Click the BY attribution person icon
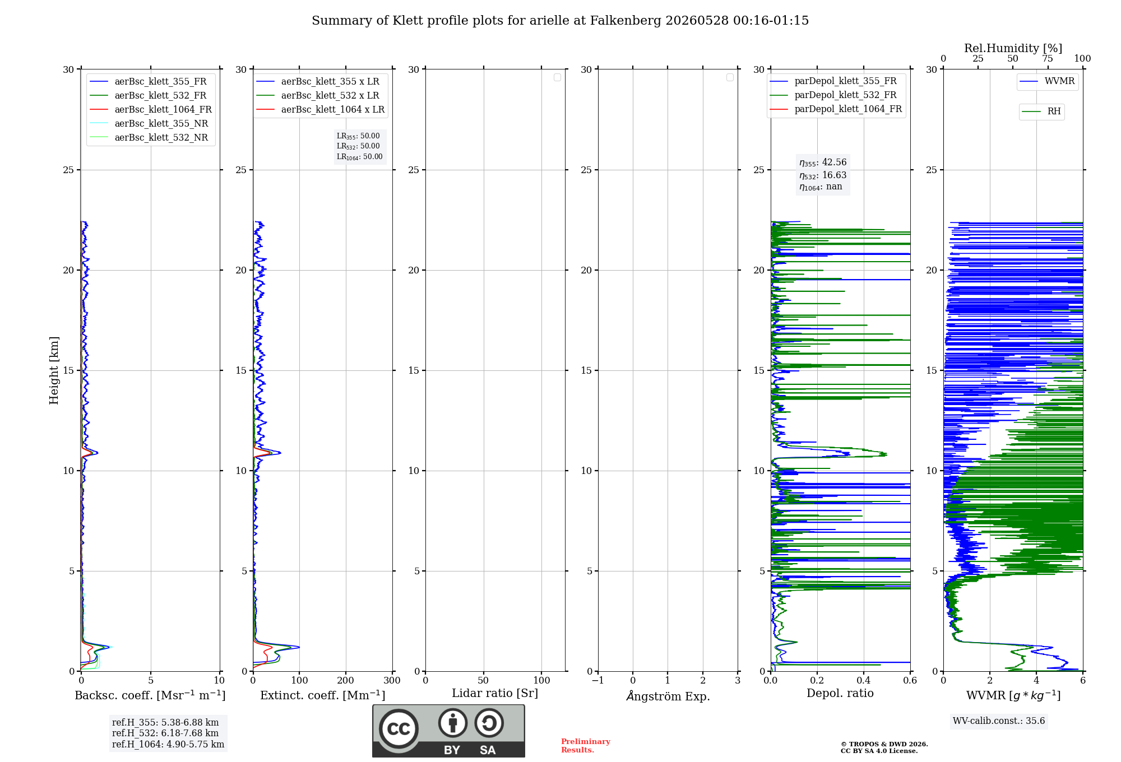The width and height of the screenshot is (1121, 762). pos(453,723)
